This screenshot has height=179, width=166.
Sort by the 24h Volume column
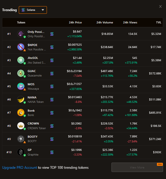(105, 23)
